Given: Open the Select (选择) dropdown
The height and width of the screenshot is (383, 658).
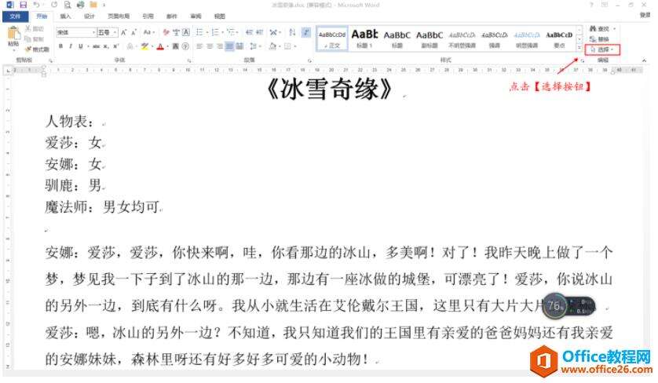Looking at the screenshot, I should [x=602, y=49].
